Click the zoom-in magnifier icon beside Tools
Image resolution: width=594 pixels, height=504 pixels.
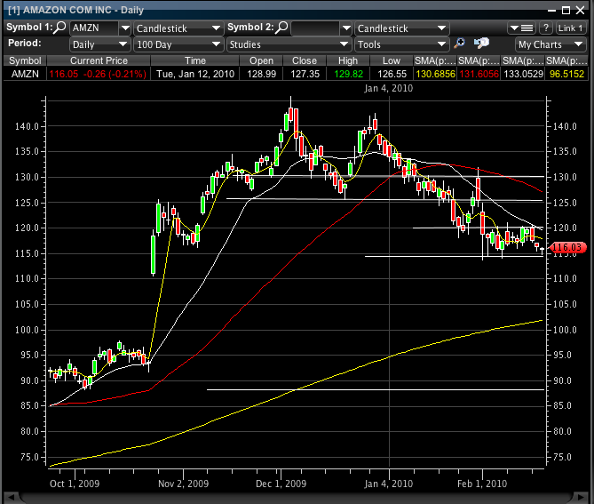click(459, 44)
